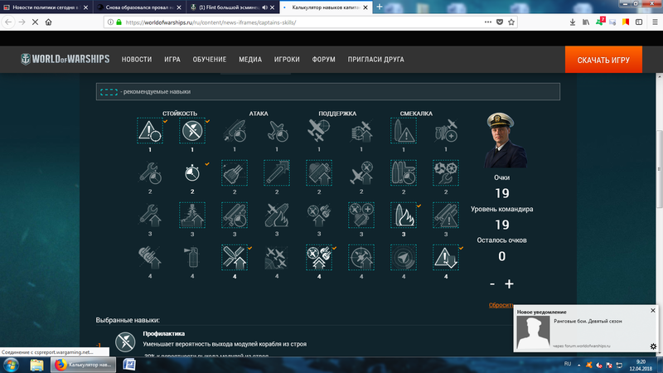
Task: Select the wrench-with-timer tier 2 skill
Action: 150,173
